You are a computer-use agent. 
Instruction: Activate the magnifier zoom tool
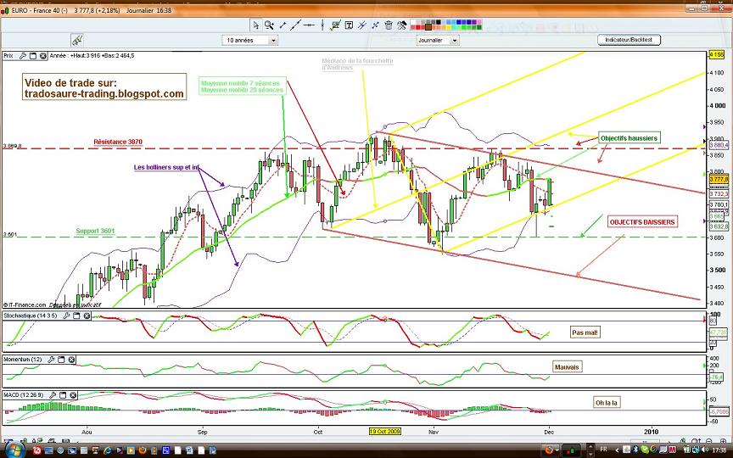[x=269, y=25]
